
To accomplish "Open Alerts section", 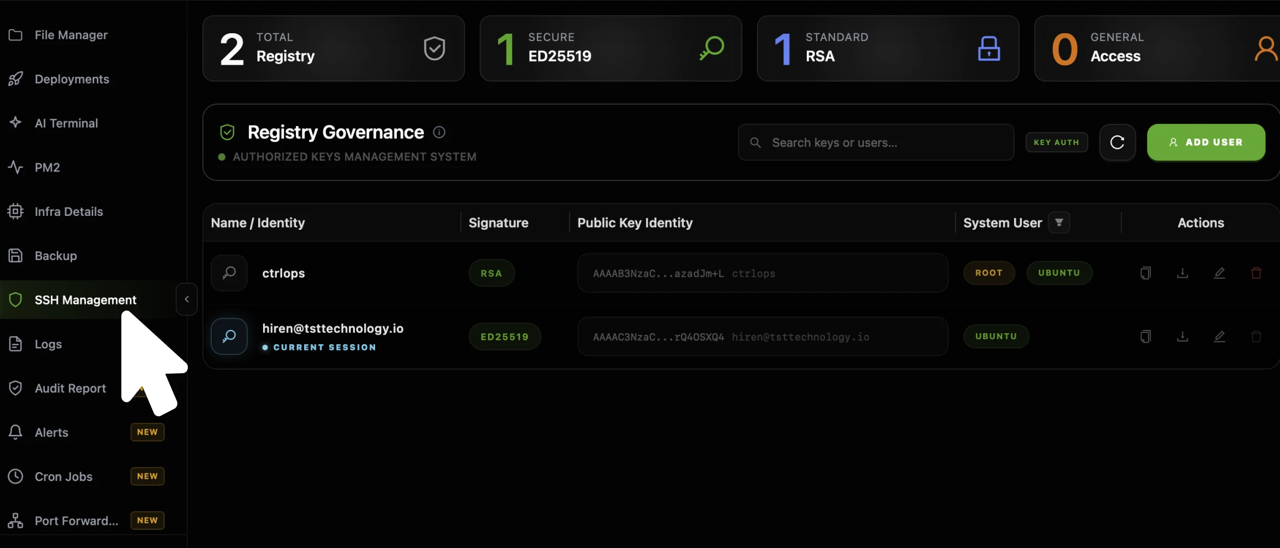I will [52, 432].
